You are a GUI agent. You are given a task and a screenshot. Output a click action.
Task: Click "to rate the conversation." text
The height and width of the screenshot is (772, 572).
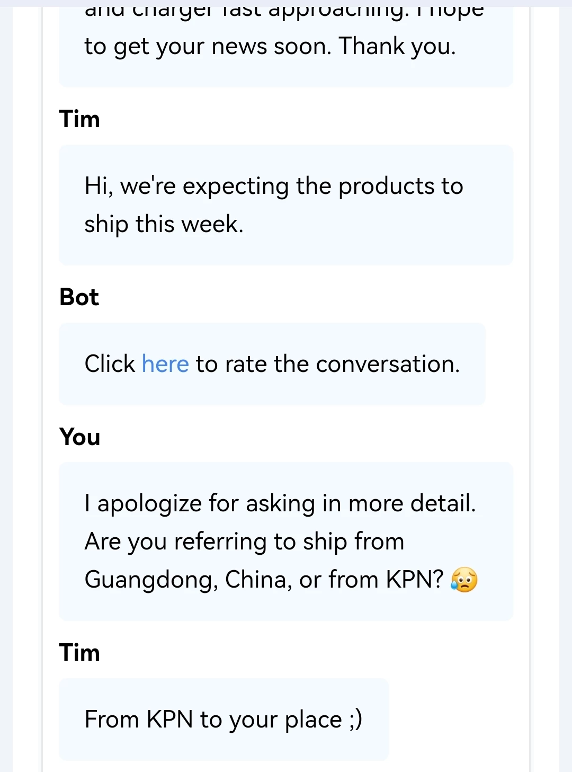pyautogui.click(x=327, y=365)
